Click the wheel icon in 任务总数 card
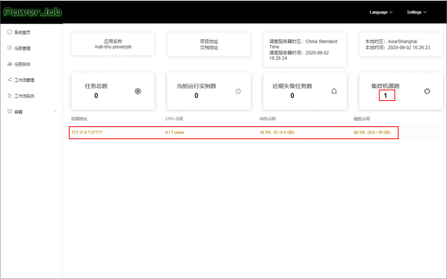The width and height of the screenshot is (447, 279). [x=138, y=91]
